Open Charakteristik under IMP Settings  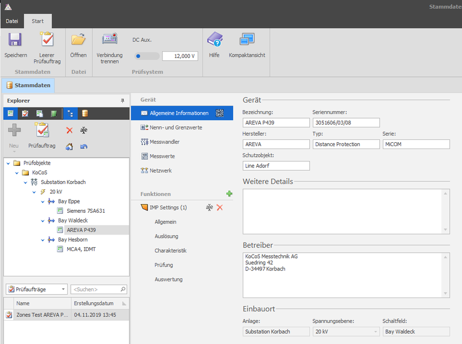pos(170,251)
